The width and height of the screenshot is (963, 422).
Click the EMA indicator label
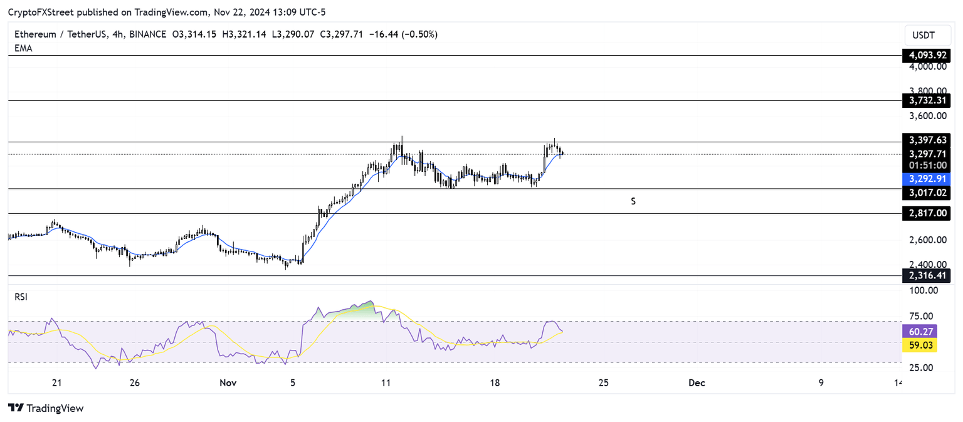(x=23, y=48)
